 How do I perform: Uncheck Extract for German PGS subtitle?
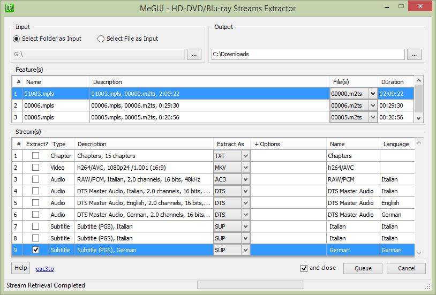(35, 249)
